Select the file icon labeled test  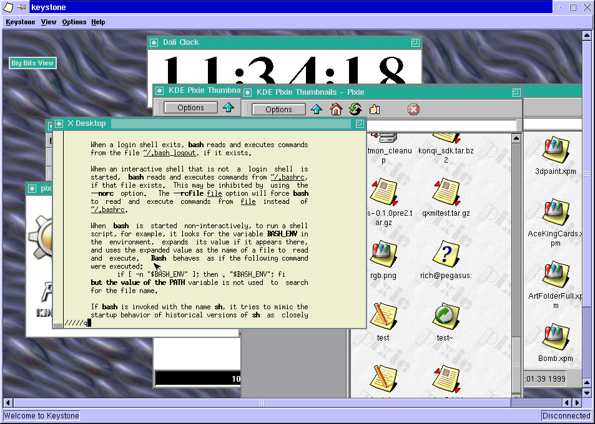click(x=383, y=316)
